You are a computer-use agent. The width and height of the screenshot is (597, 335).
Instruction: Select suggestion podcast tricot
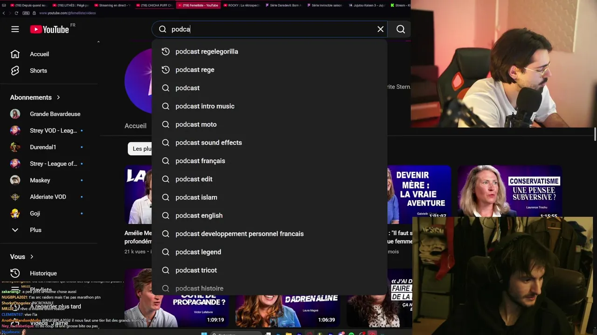270,270
